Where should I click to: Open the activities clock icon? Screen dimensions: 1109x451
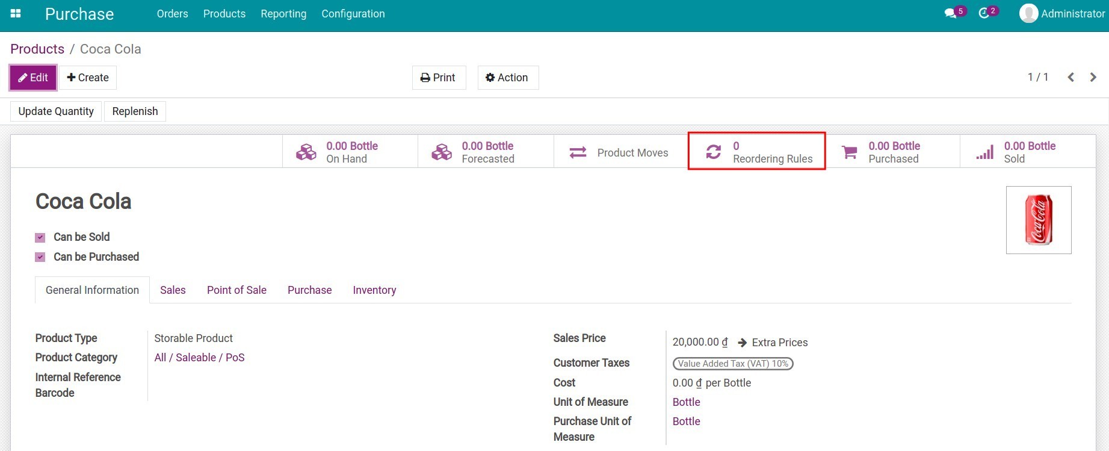click(984, 13)
